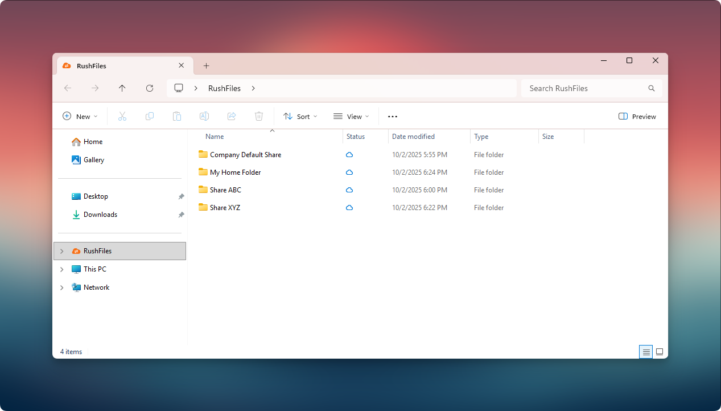721x411 pixels.
Task: Select the My Home Folder name
Action: point(235,172)
